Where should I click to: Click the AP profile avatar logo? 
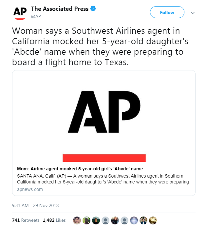coord(19,12)
